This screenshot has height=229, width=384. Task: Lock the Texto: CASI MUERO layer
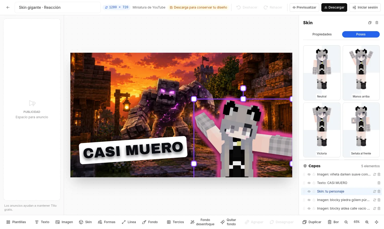[x=314, y=183]
